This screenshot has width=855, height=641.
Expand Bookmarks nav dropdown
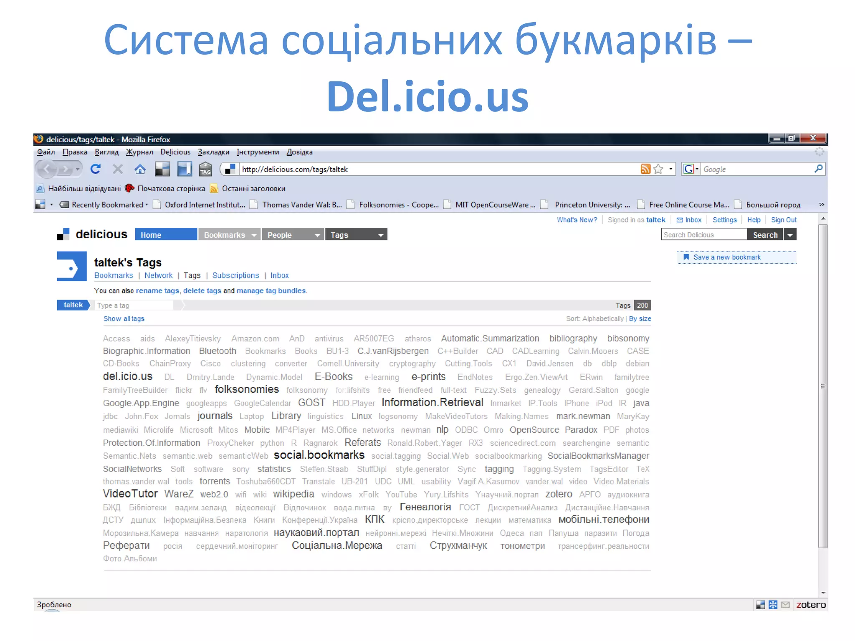(254, 235)
